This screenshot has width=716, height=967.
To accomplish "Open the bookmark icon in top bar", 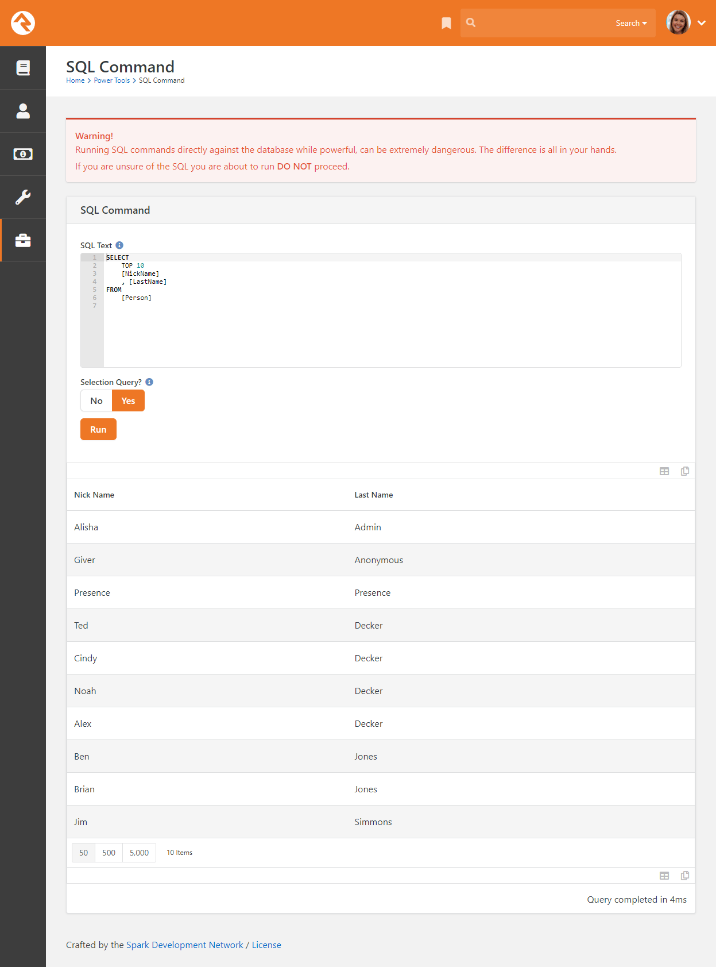I will (x=446, y=23).
